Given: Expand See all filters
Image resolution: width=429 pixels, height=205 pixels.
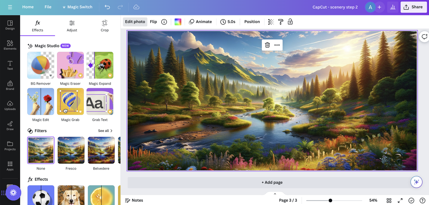Looking at the screenshot, I should 105,131.
